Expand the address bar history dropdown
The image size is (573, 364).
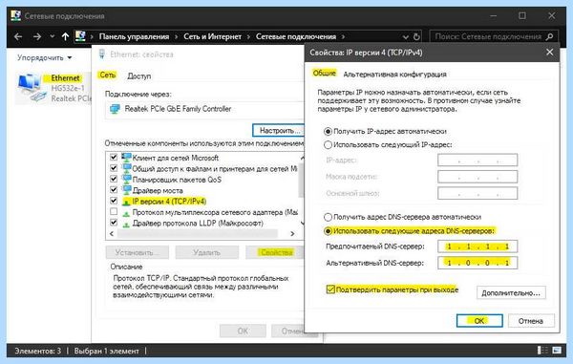click(x=406, y=37)
